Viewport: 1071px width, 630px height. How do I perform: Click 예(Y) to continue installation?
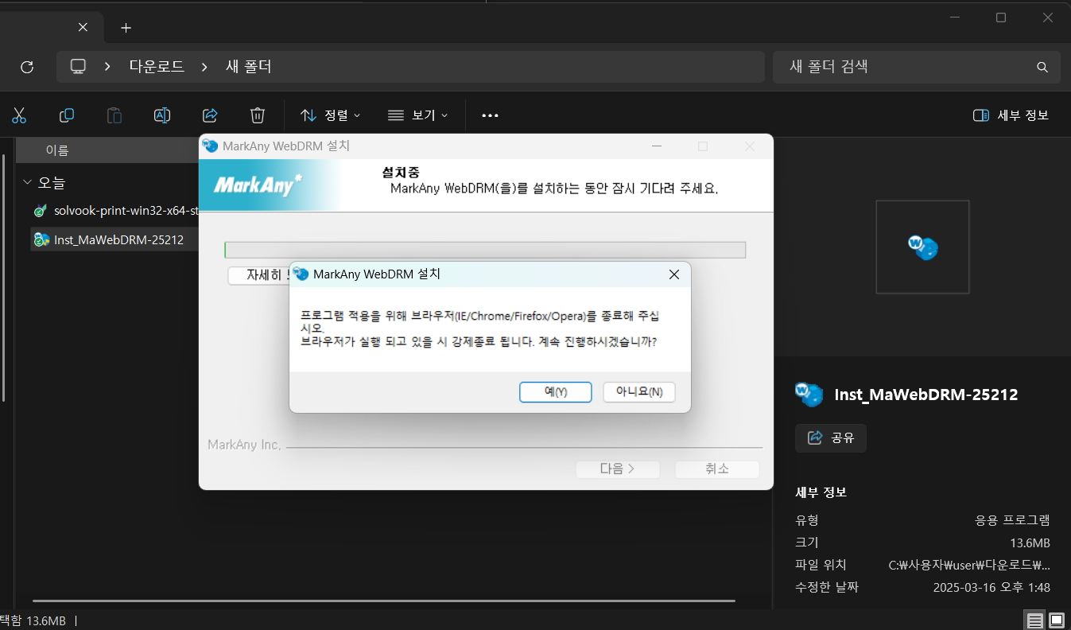556,392
